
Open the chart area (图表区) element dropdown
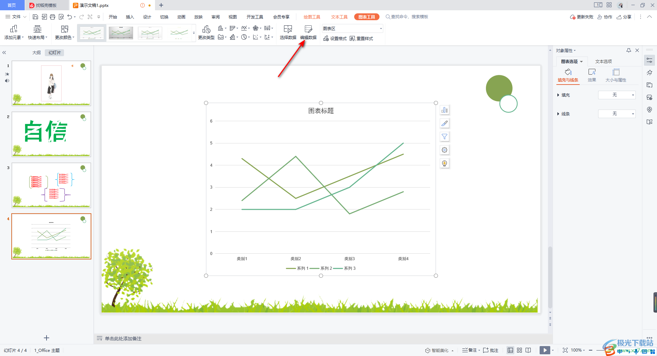pyautogui.click(x=352, y=28)
